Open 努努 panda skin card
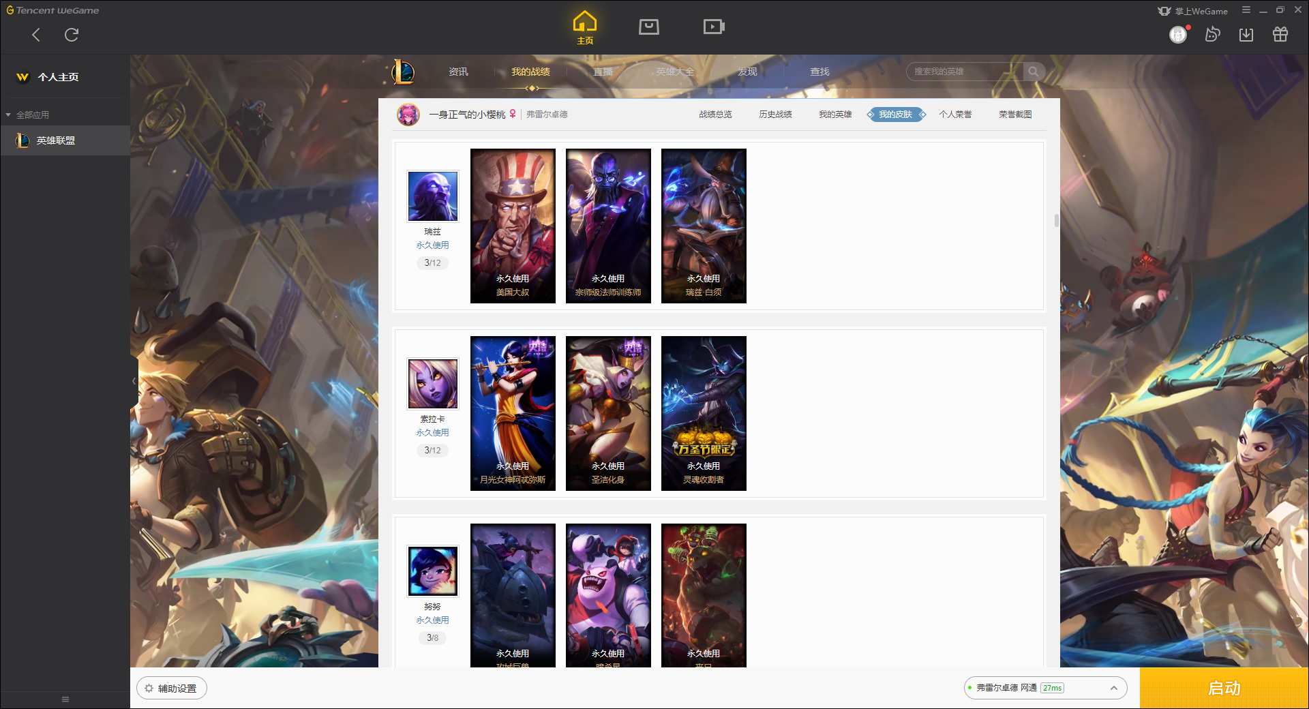This screenshot has width=1309, height=709. [608, 595]
